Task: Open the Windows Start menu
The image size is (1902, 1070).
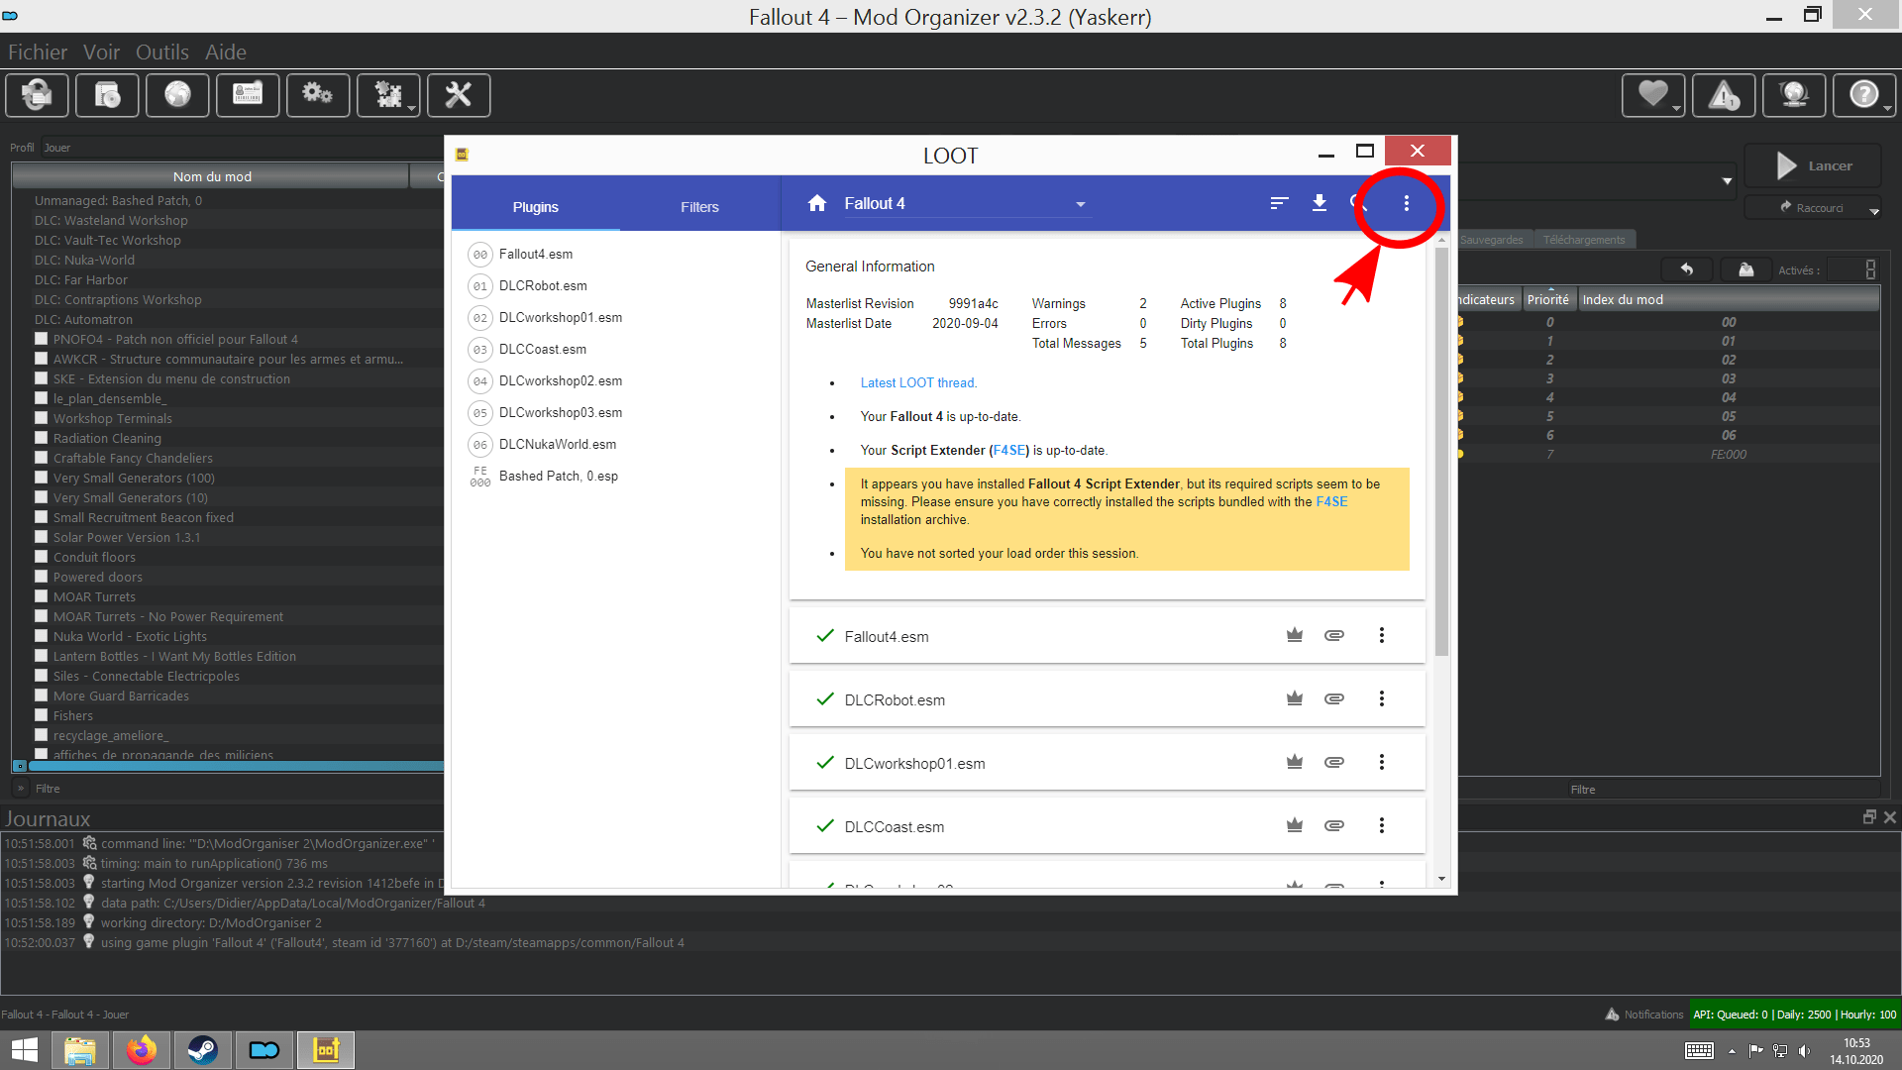Action: [x=25, y=1050]
